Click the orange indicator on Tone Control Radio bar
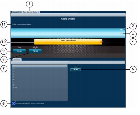 (x=101, y=42)
